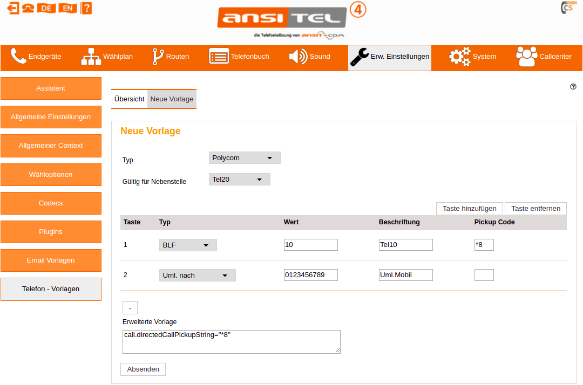
Task: Go to the System gears menu
Action: [472, 57]
